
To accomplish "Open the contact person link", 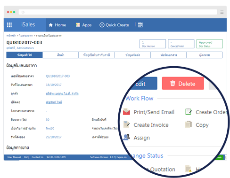I will (x=54, y=102).
